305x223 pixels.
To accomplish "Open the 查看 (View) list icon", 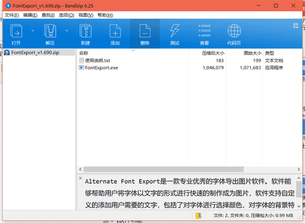I will [x=205, y=31].
